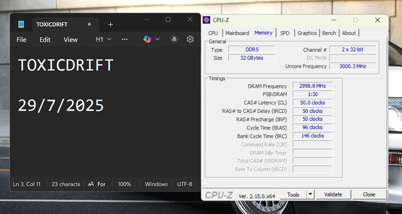The height and width of the screenshot is (214, 402).
Task: Click the 29/7/2025 line in editor
Action: pos(61,105)
